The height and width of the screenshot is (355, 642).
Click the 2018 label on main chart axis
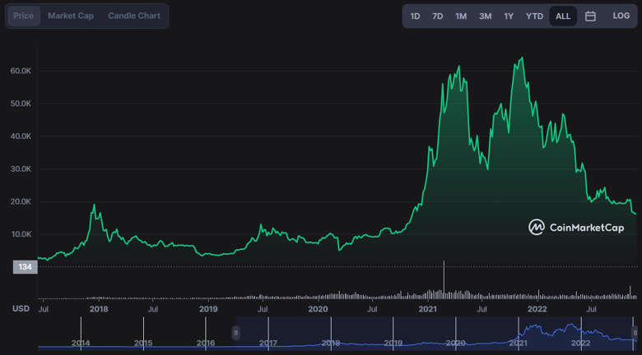[99, 309]
